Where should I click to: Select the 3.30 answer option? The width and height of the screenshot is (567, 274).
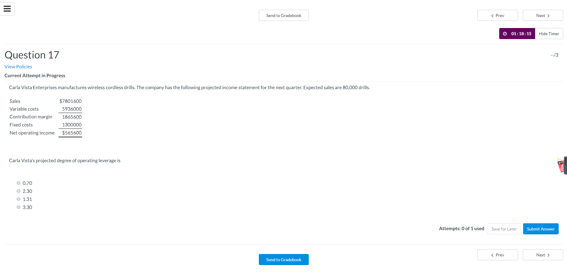tap(19, 207)
